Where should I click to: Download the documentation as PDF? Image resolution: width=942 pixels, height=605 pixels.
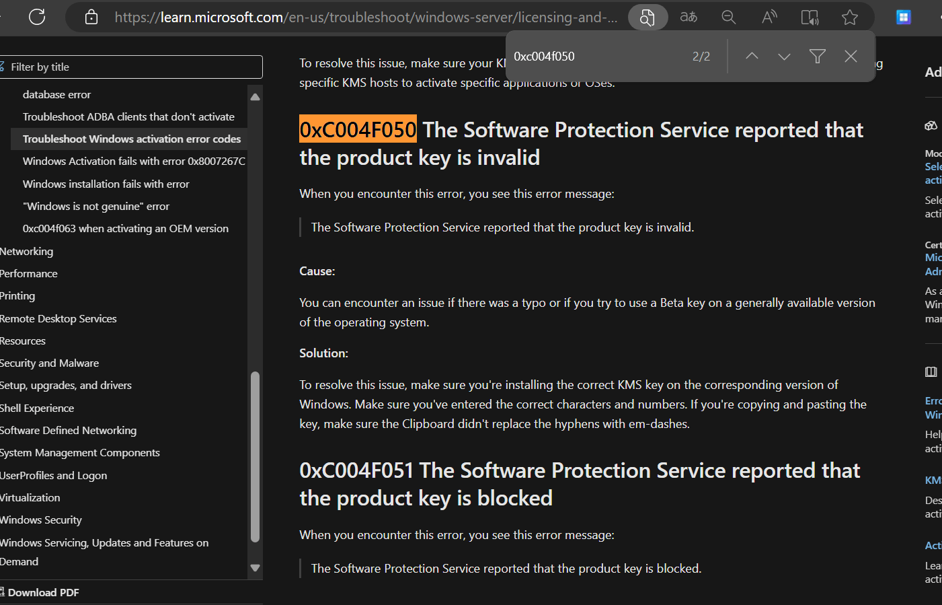40,592
